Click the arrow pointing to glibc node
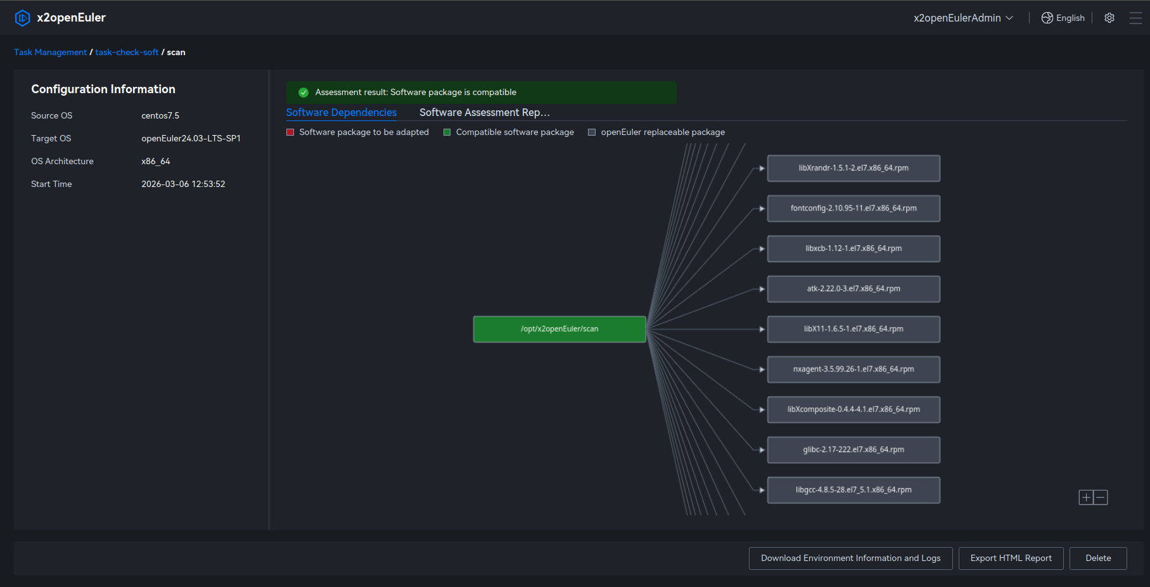The height and width of the screenshot is (587, 1150). (762, 450)
